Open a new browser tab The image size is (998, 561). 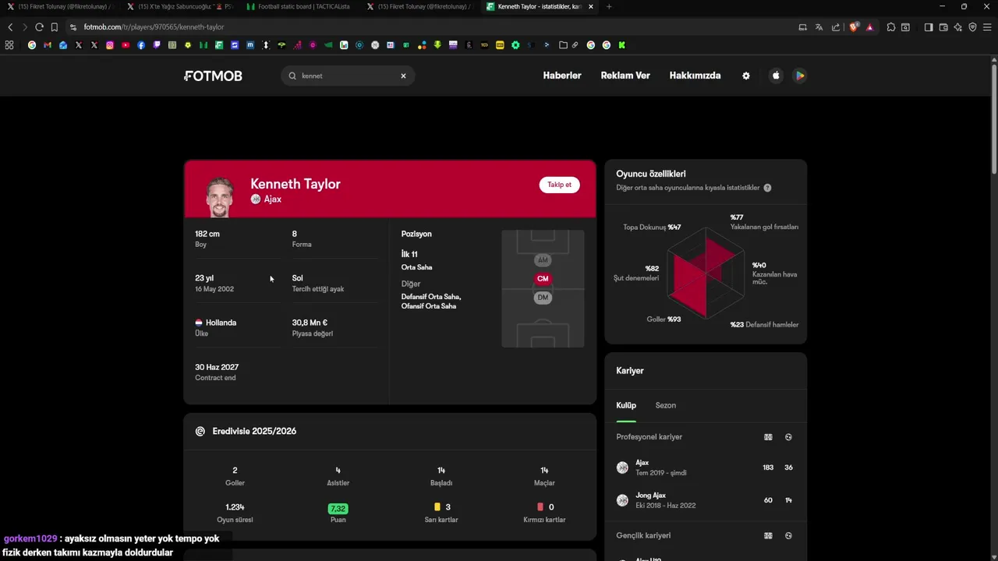click(x=609, y=6)
